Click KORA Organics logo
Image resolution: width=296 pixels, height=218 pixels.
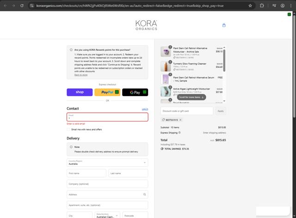tap(146, 25)
